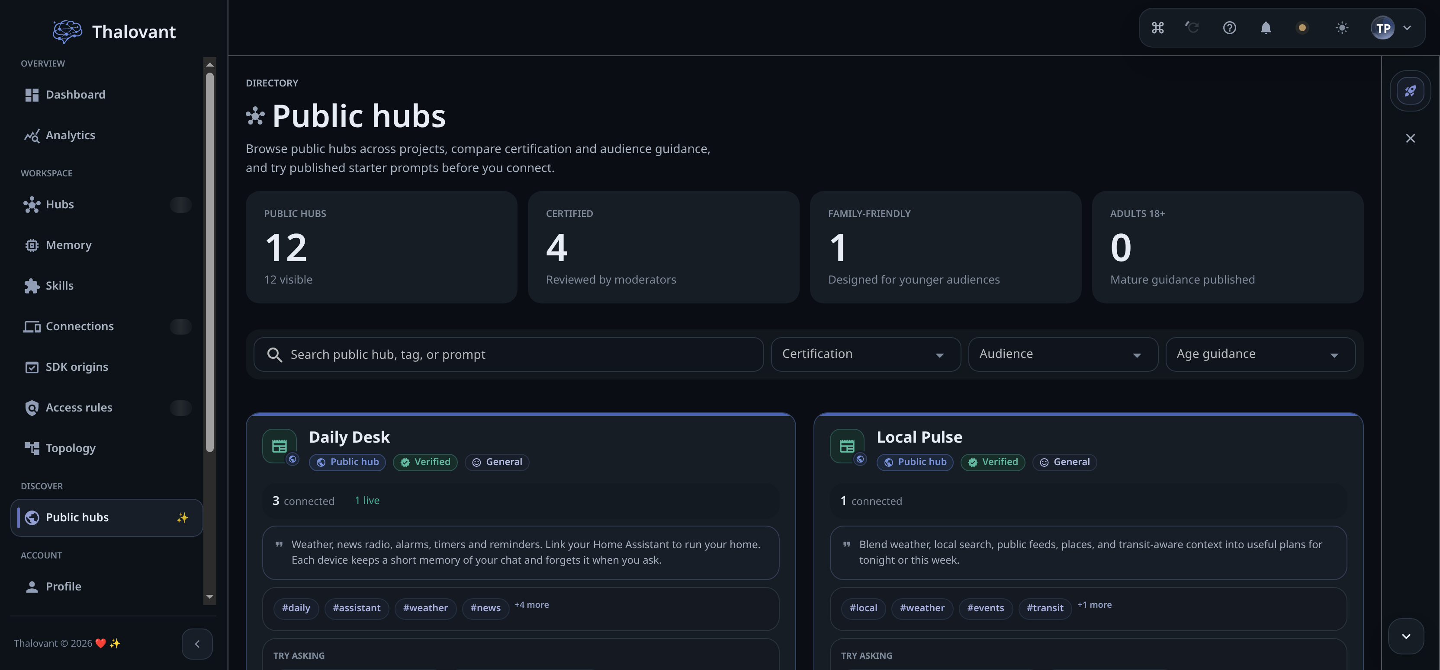The width and height of the screenshot is (1440, 670).
Task: Open the command palette icon in top bar
Action: pyautogui.click(x=1157, y=28)
